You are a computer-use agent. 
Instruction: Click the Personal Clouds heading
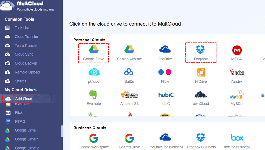coord(89,40)
